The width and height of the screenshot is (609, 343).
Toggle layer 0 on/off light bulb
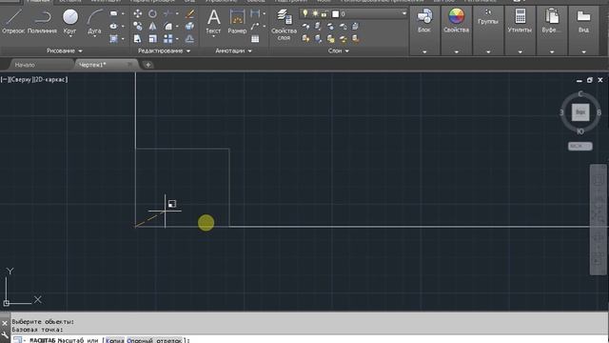pyautogui.click(x=305, y=14)
